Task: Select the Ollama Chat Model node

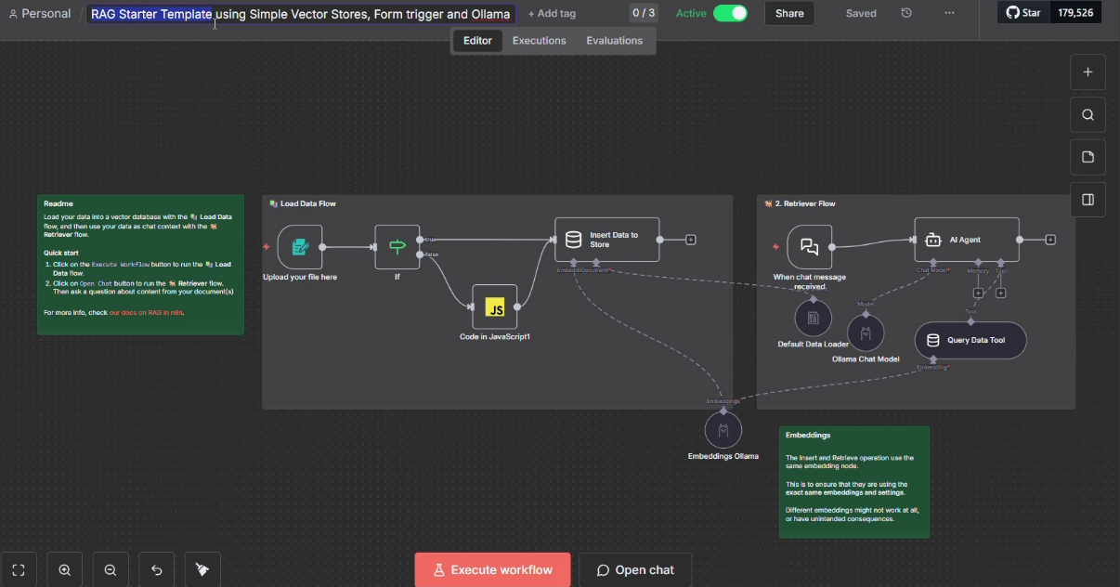Action: pos(866,333)
